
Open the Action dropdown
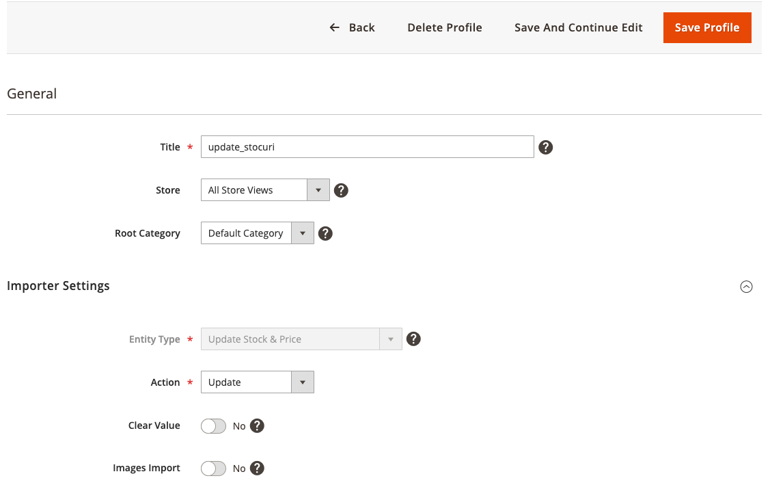pos(258,382)
